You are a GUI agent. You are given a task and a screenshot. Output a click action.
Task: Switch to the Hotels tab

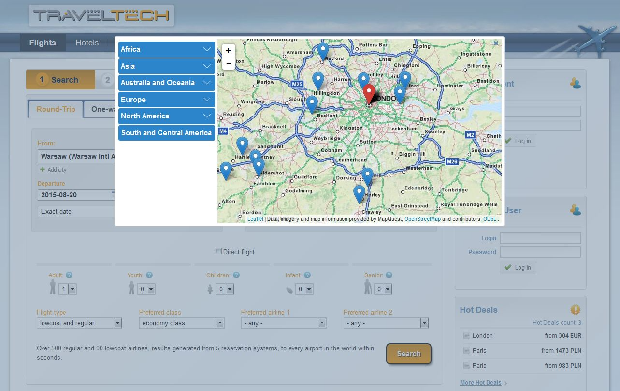click(87, 43)
